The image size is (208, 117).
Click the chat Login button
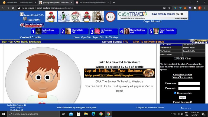tap(182, 97)
